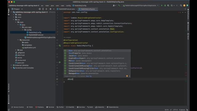Viewport: 197px width, 111px height.
Task: Choose NoRepositoryBean completion entry
Action: pyautogui.click(x=97, y=71)
